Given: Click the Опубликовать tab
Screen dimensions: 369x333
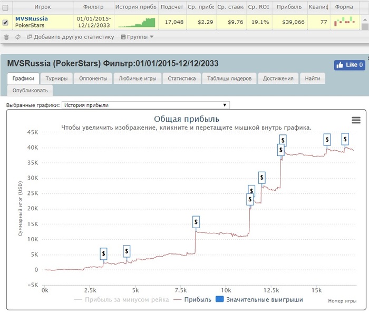Looking at the screenshot, I should point(30,91).
